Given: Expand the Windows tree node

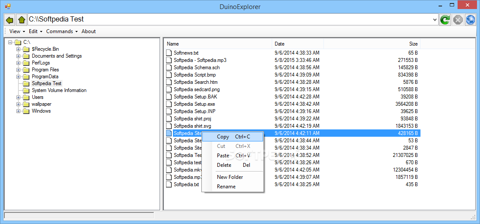Looking at the screenshot, I should pos(19,111).
